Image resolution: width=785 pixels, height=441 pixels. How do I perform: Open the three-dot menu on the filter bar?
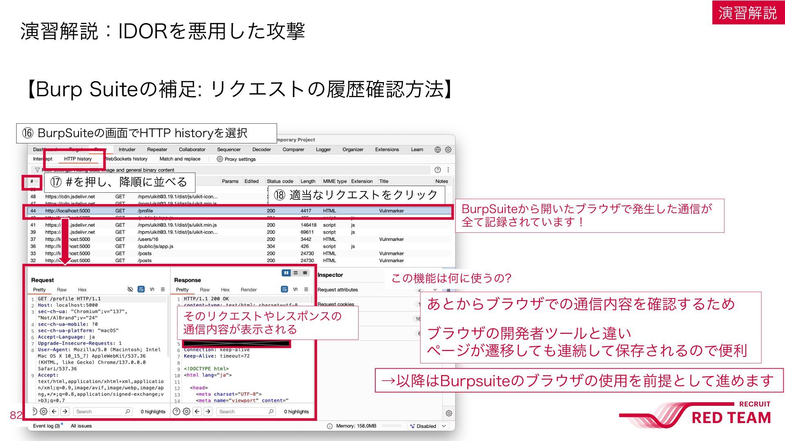click(448, 170)
